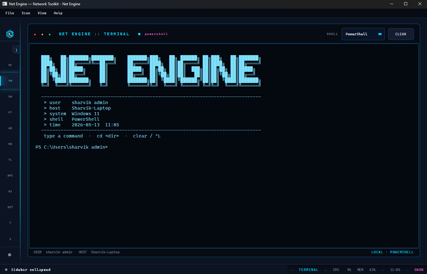
Task: Click 'HOST Sharvik-Laptop' in terminal footer
Action: click(99, 252)
